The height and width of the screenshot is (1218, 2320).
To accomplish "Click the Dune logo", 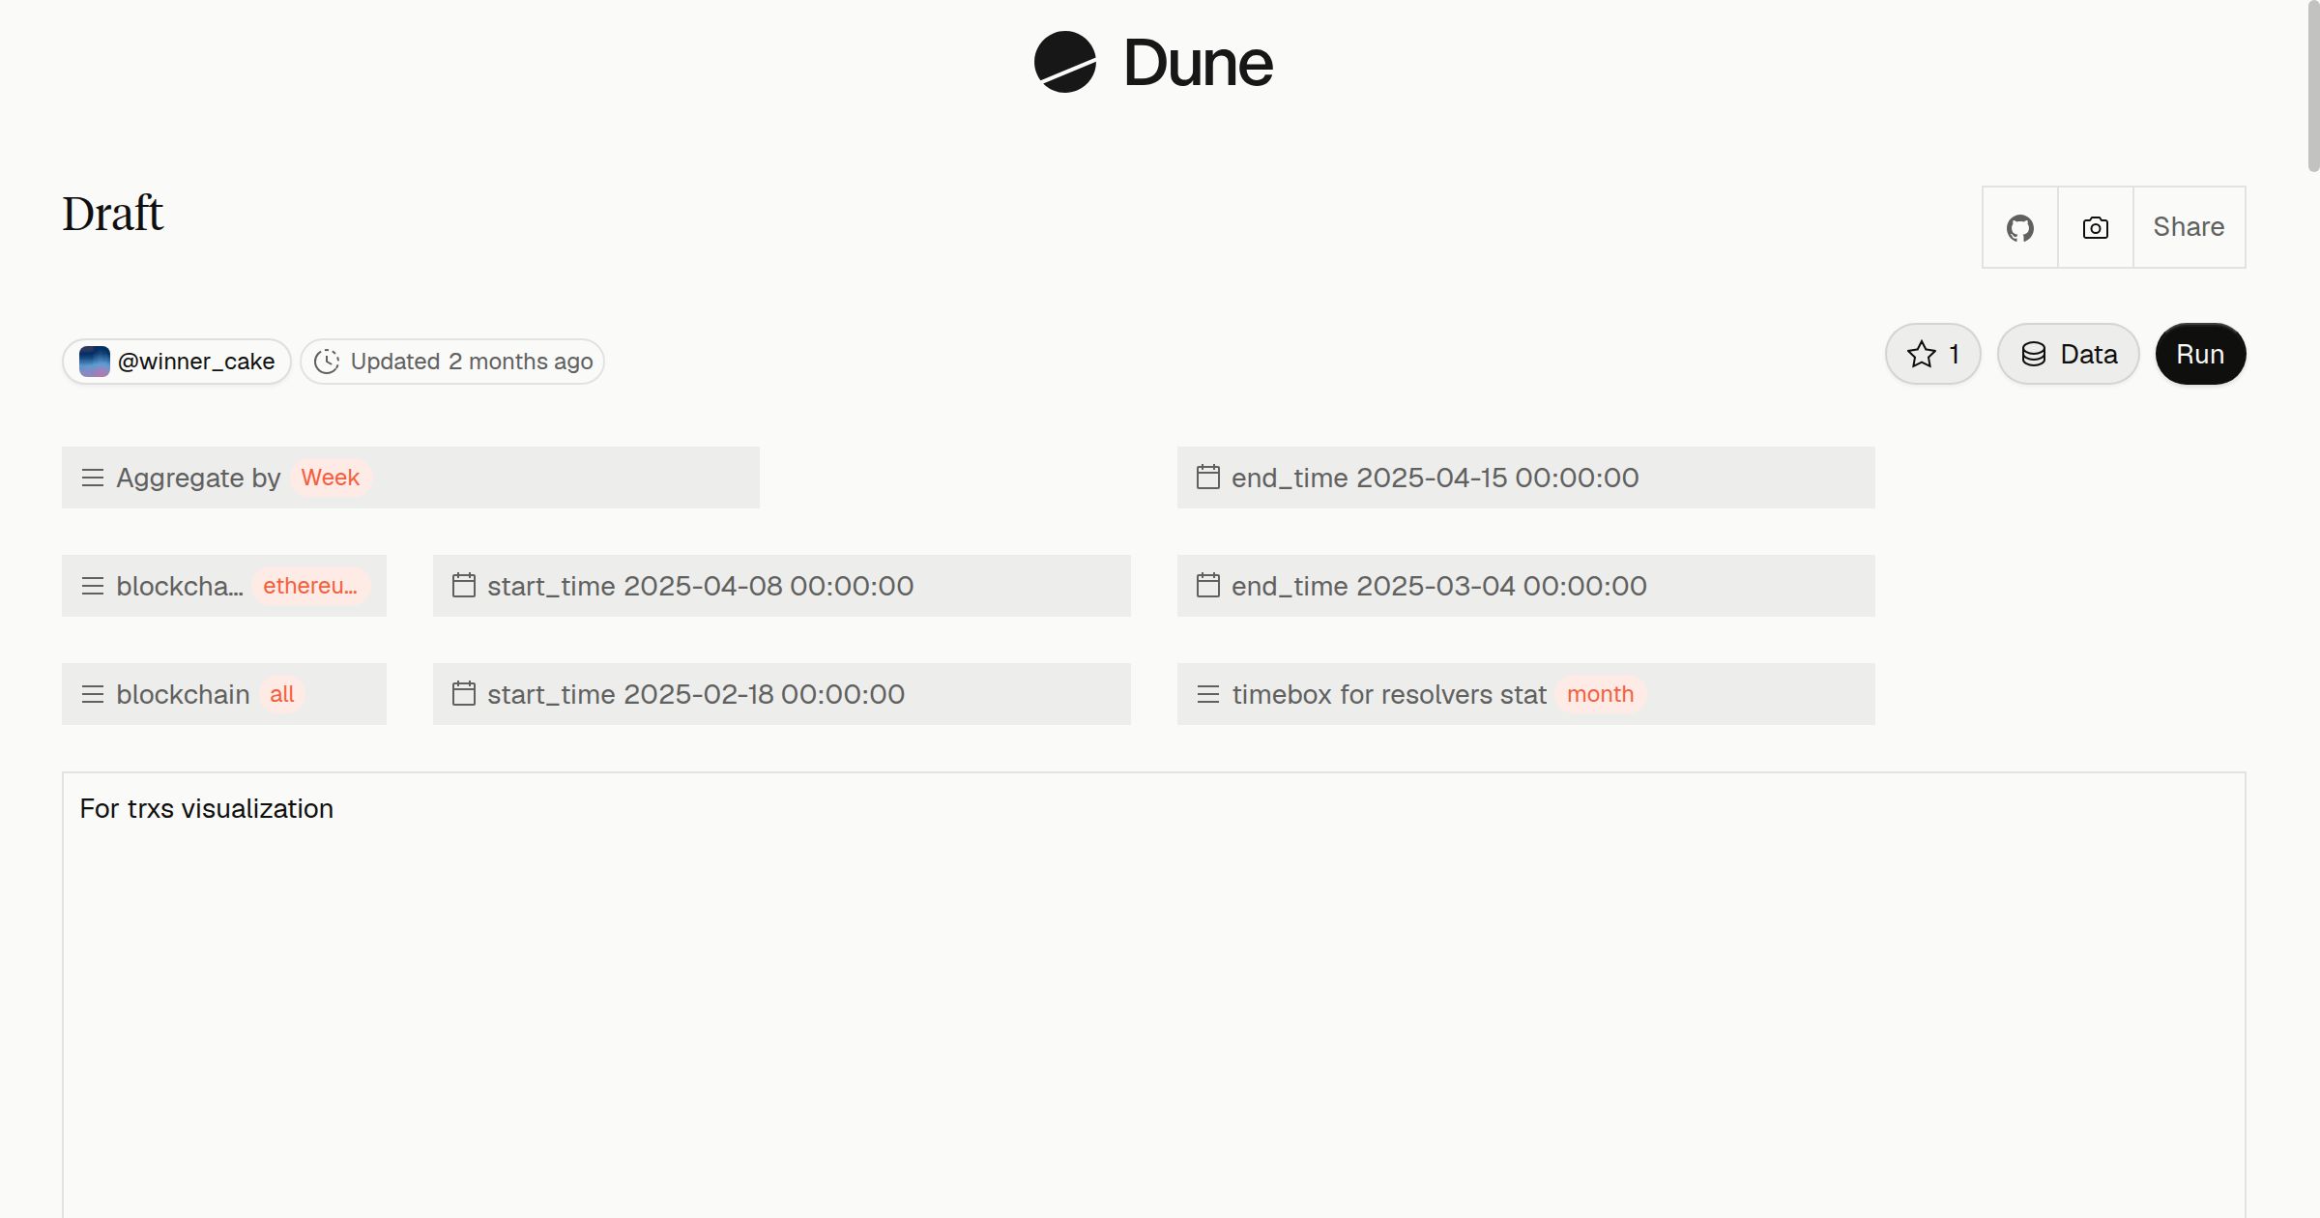I will coord(1153,63).
